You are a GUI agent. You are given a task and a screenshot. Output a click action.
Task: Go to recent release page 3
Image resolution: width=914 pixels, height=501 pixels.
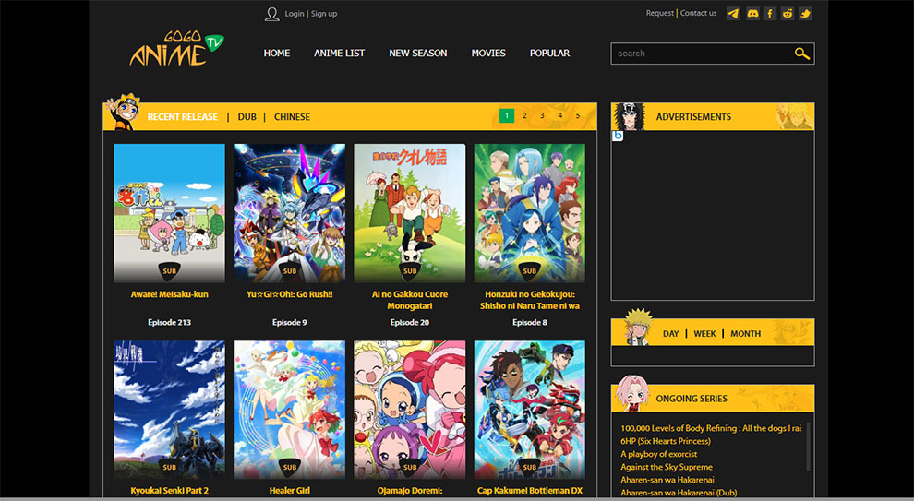coord(542,115)
